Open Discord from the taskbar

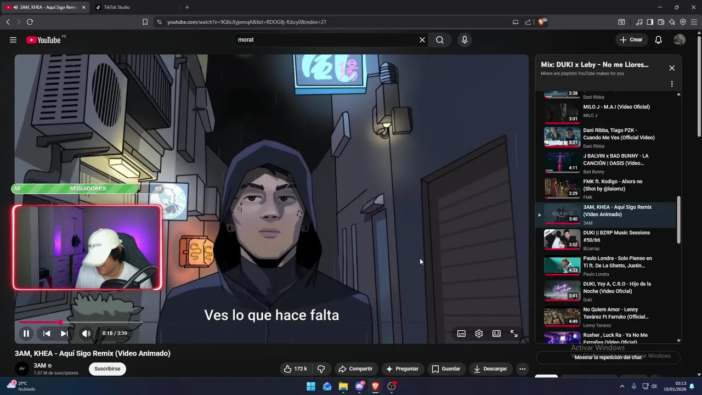coord(359,386)
